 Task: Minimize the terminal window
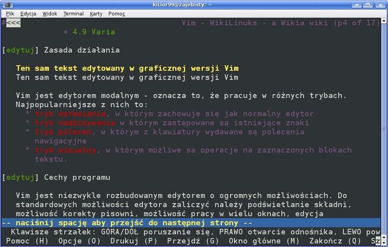coord(356,4)
